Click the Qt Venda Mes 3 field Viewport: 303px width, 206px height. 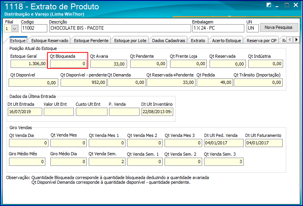(183, 143)
